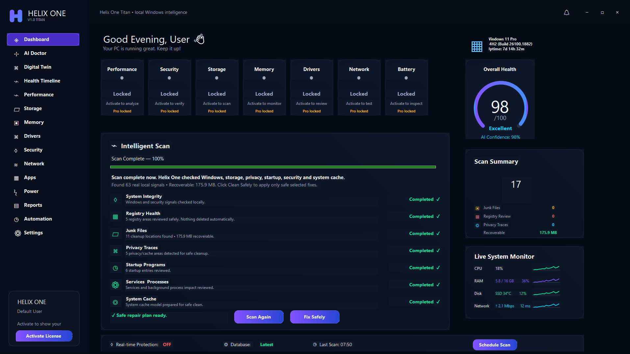Viewport: 630px width, 354px height.
Task: Click the waving hand emoji icon
Action: (x=199, y=39)
